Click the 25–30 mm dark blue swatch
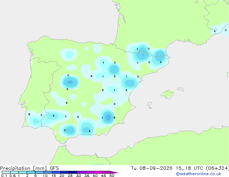 click(x=73, y=172)
